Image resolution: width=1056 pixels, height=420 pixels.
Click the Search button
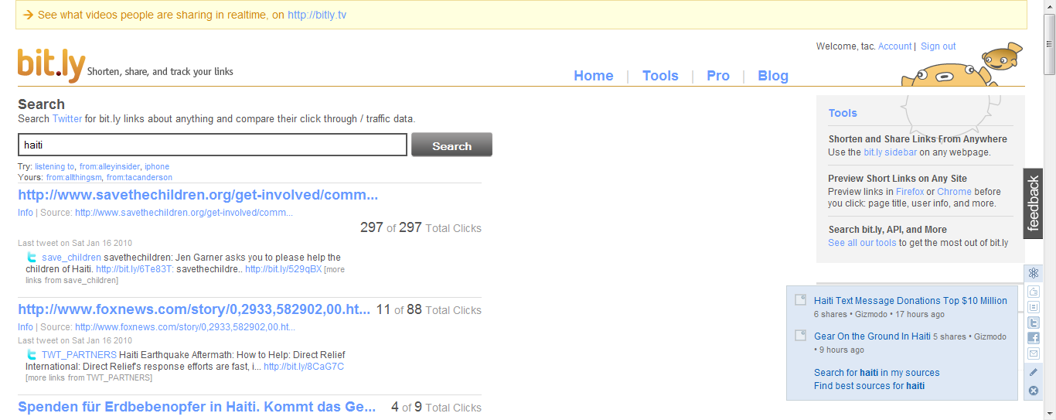pos(451,145)
